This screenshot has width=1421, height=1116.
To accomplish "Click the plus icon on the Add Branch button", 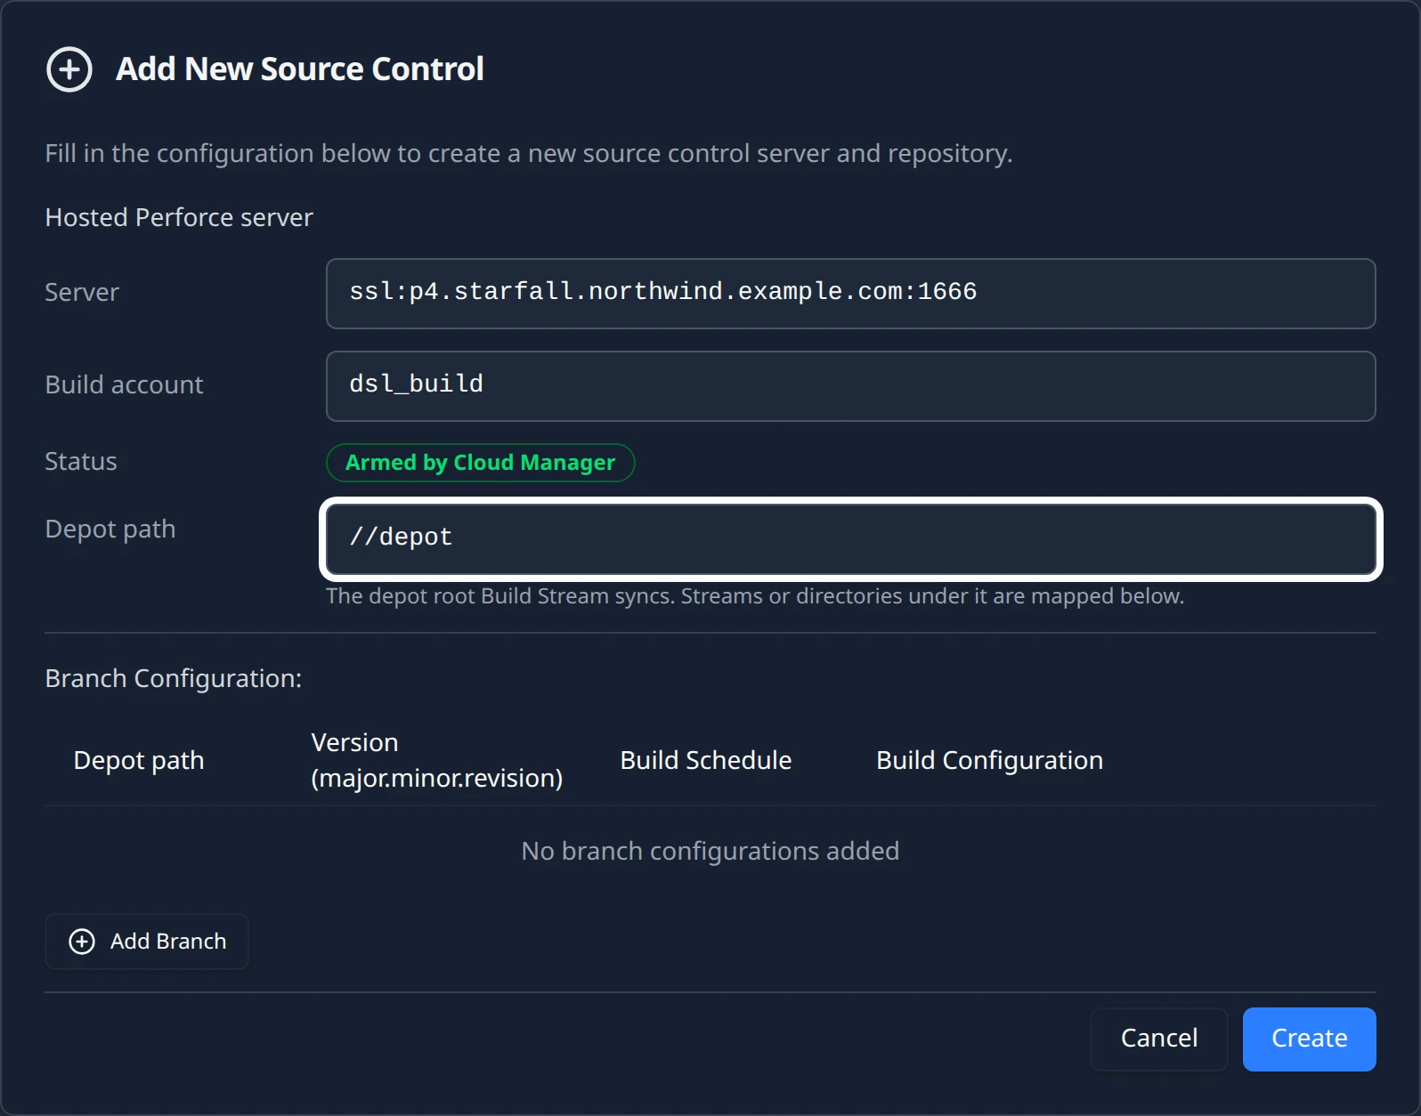I will point(82,942).
